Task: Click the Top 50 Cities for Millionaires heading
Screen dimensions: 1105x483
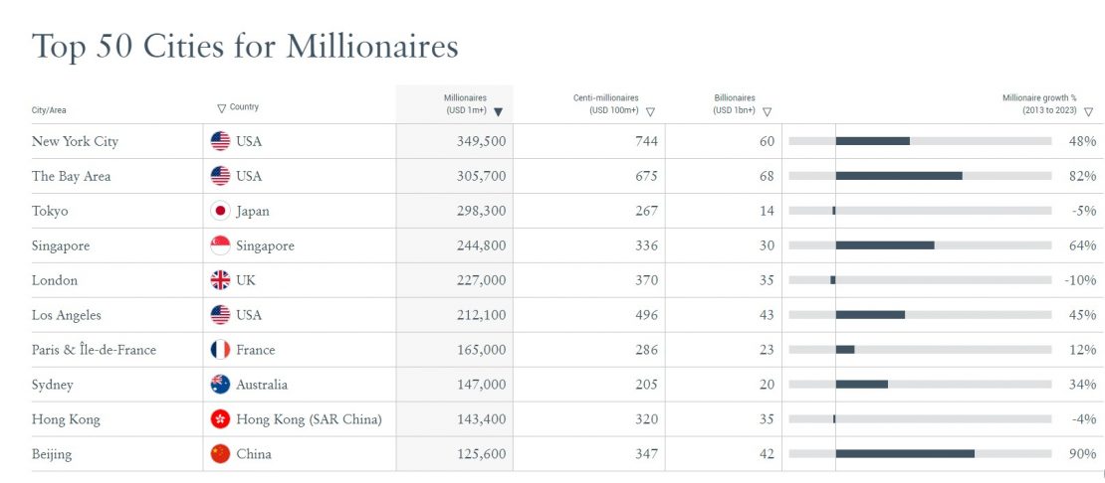Action: click(245, 46)
